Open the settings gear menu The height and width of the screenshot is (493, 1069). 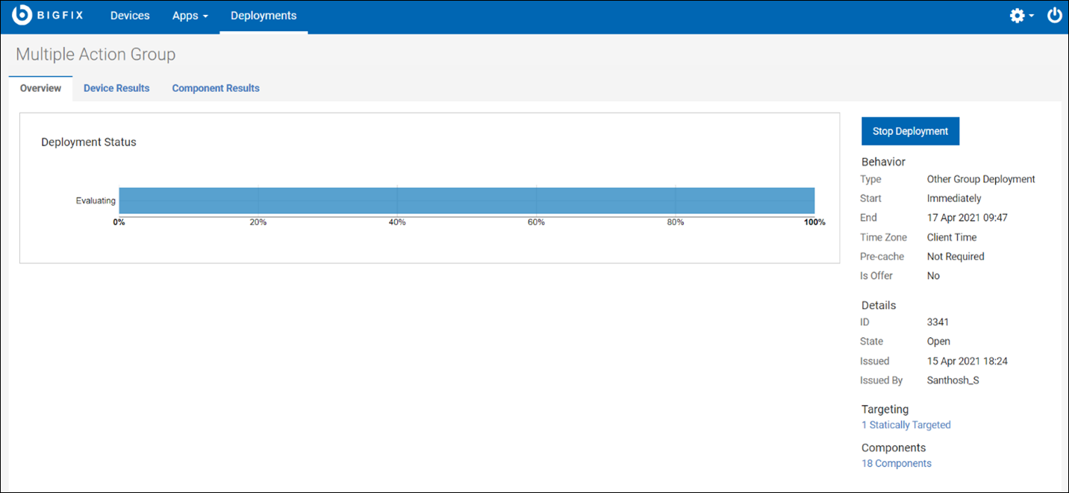[x=1017, y=16]
